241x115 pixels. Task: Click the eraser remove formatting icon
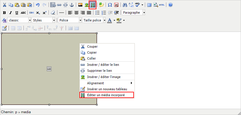click(53, 13)
